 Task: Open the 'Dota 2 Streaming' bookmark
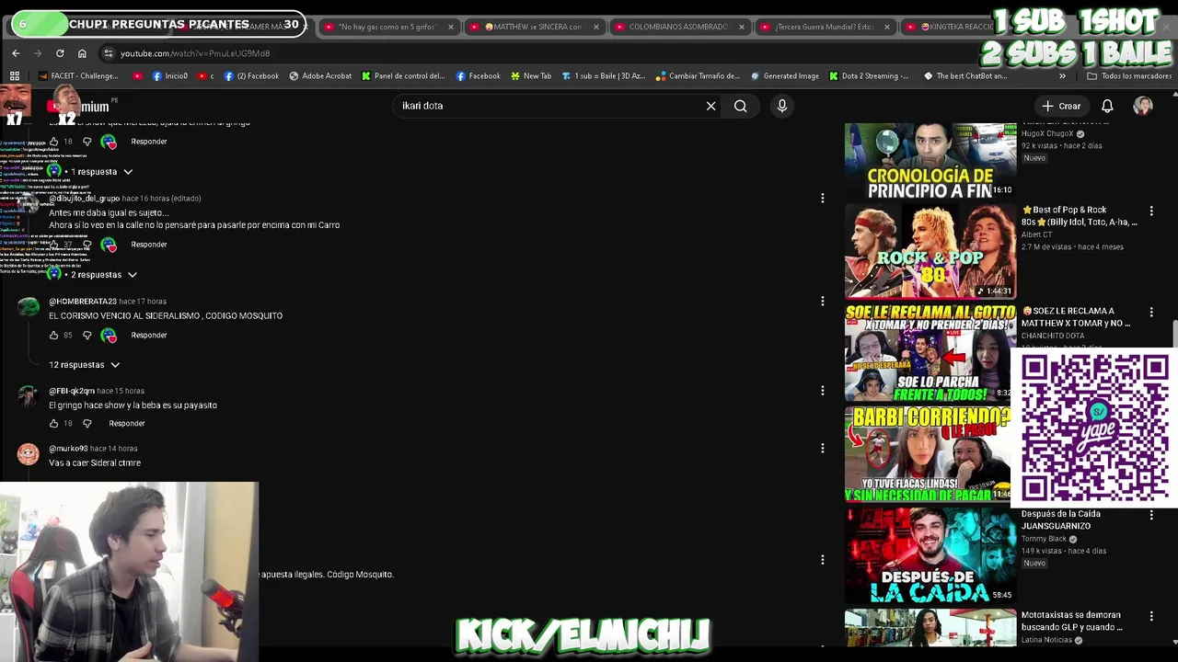(x=869, y=76)
